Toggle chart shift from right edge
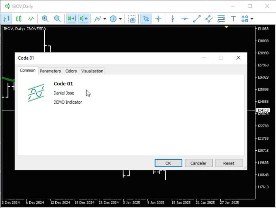The width and height of the screenshot is (276, 208). (84, 19)
